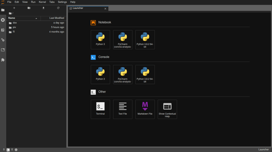Launch PyCharm corona-analysis notebook

[123, 40]
